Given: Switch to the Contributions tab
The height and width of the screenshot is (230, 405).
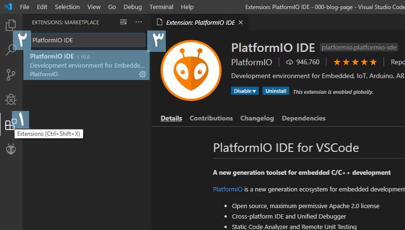Looking at the screenshot, I should 211,118.
